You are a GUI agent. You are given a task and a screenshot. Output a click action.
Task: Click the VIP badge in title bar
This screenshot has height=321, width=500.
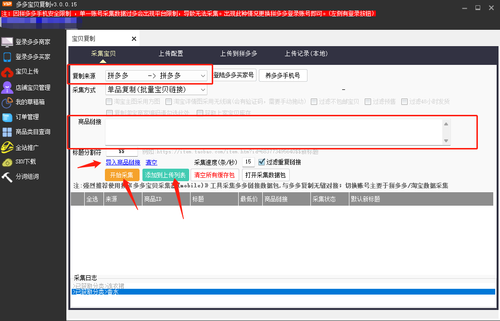click(x=7, y=4)
